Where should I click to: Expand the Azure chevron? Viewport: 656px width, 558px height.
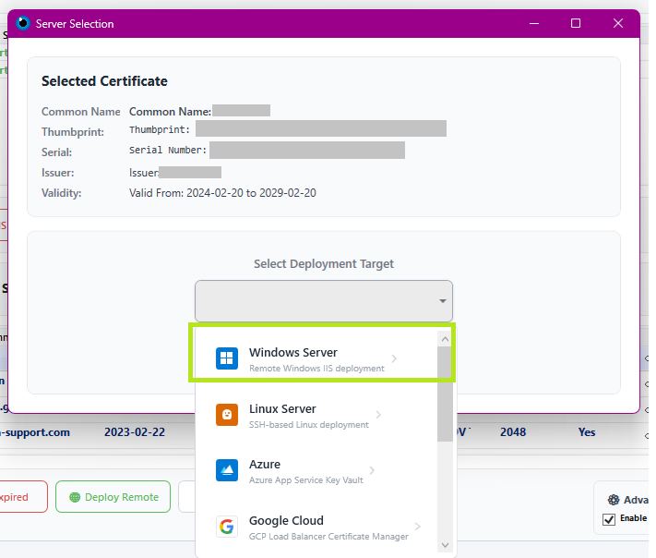pos(372,470)
